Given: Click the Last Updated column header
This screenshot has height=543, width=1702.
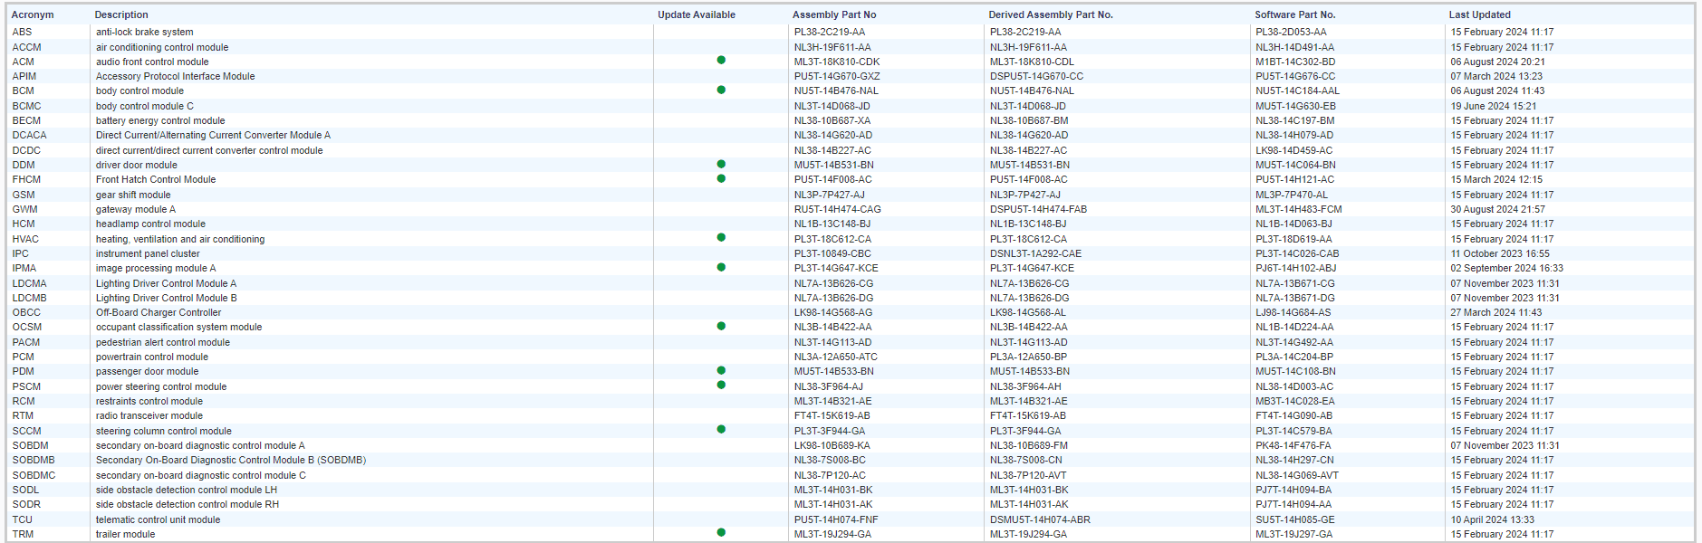Looking at the screenshot, I should [x=1479, y=14].
